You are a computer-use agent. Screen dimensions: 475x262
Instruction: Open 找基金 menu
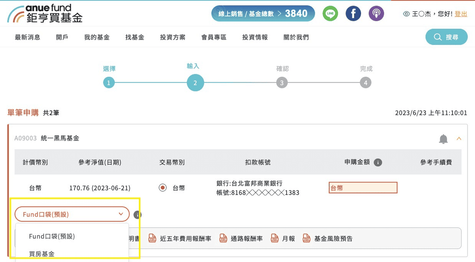click(x=135, y=37)
